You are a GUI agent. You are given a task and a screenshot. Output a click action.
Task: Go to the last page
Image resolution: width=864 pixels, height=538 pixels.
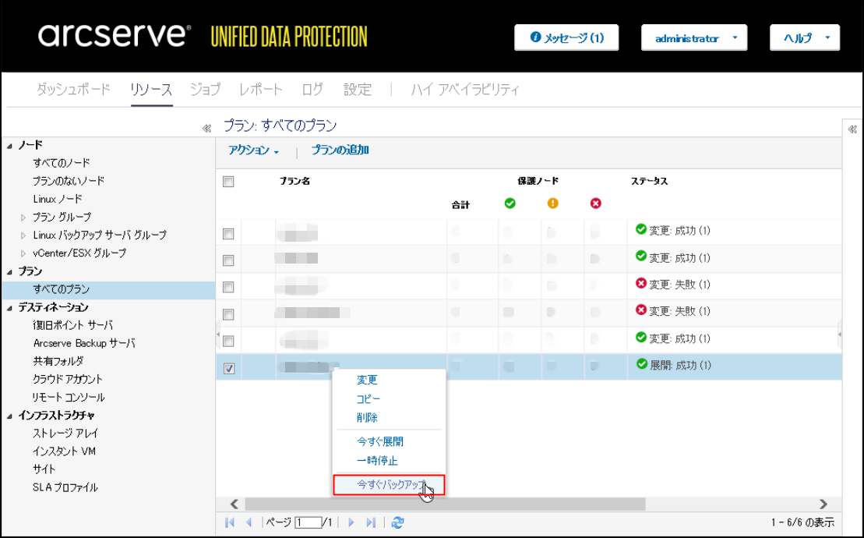tap(371, 522)
